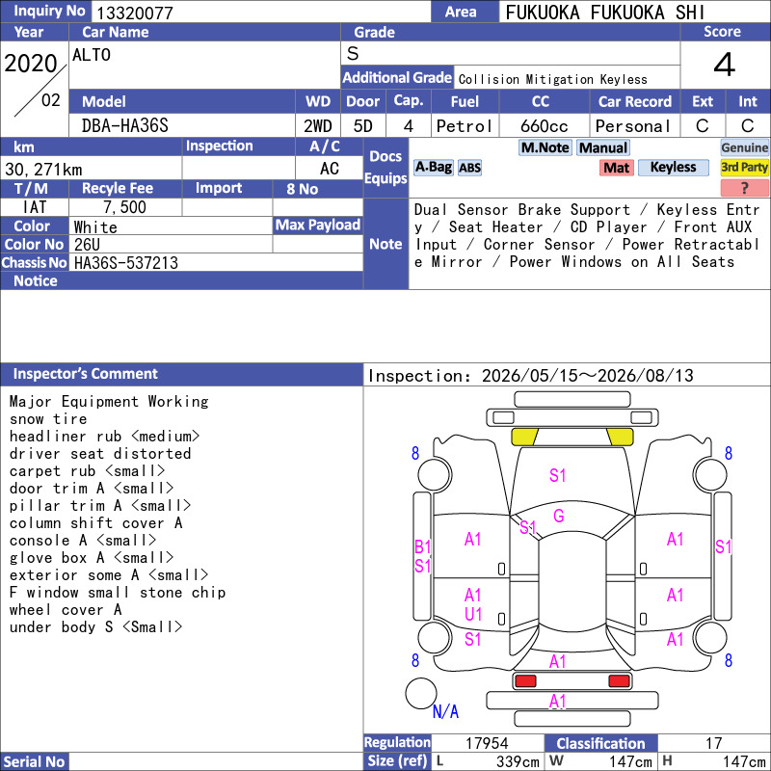Click the 5D door value

(363, 126)
